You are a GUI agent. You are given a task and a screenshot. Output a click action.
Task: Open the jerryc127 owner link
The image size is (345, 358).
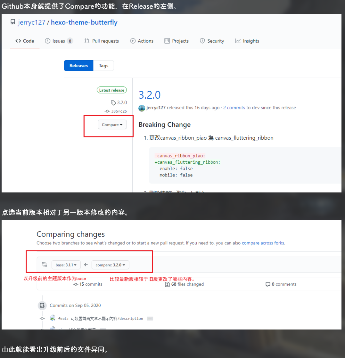click(31, 22)
